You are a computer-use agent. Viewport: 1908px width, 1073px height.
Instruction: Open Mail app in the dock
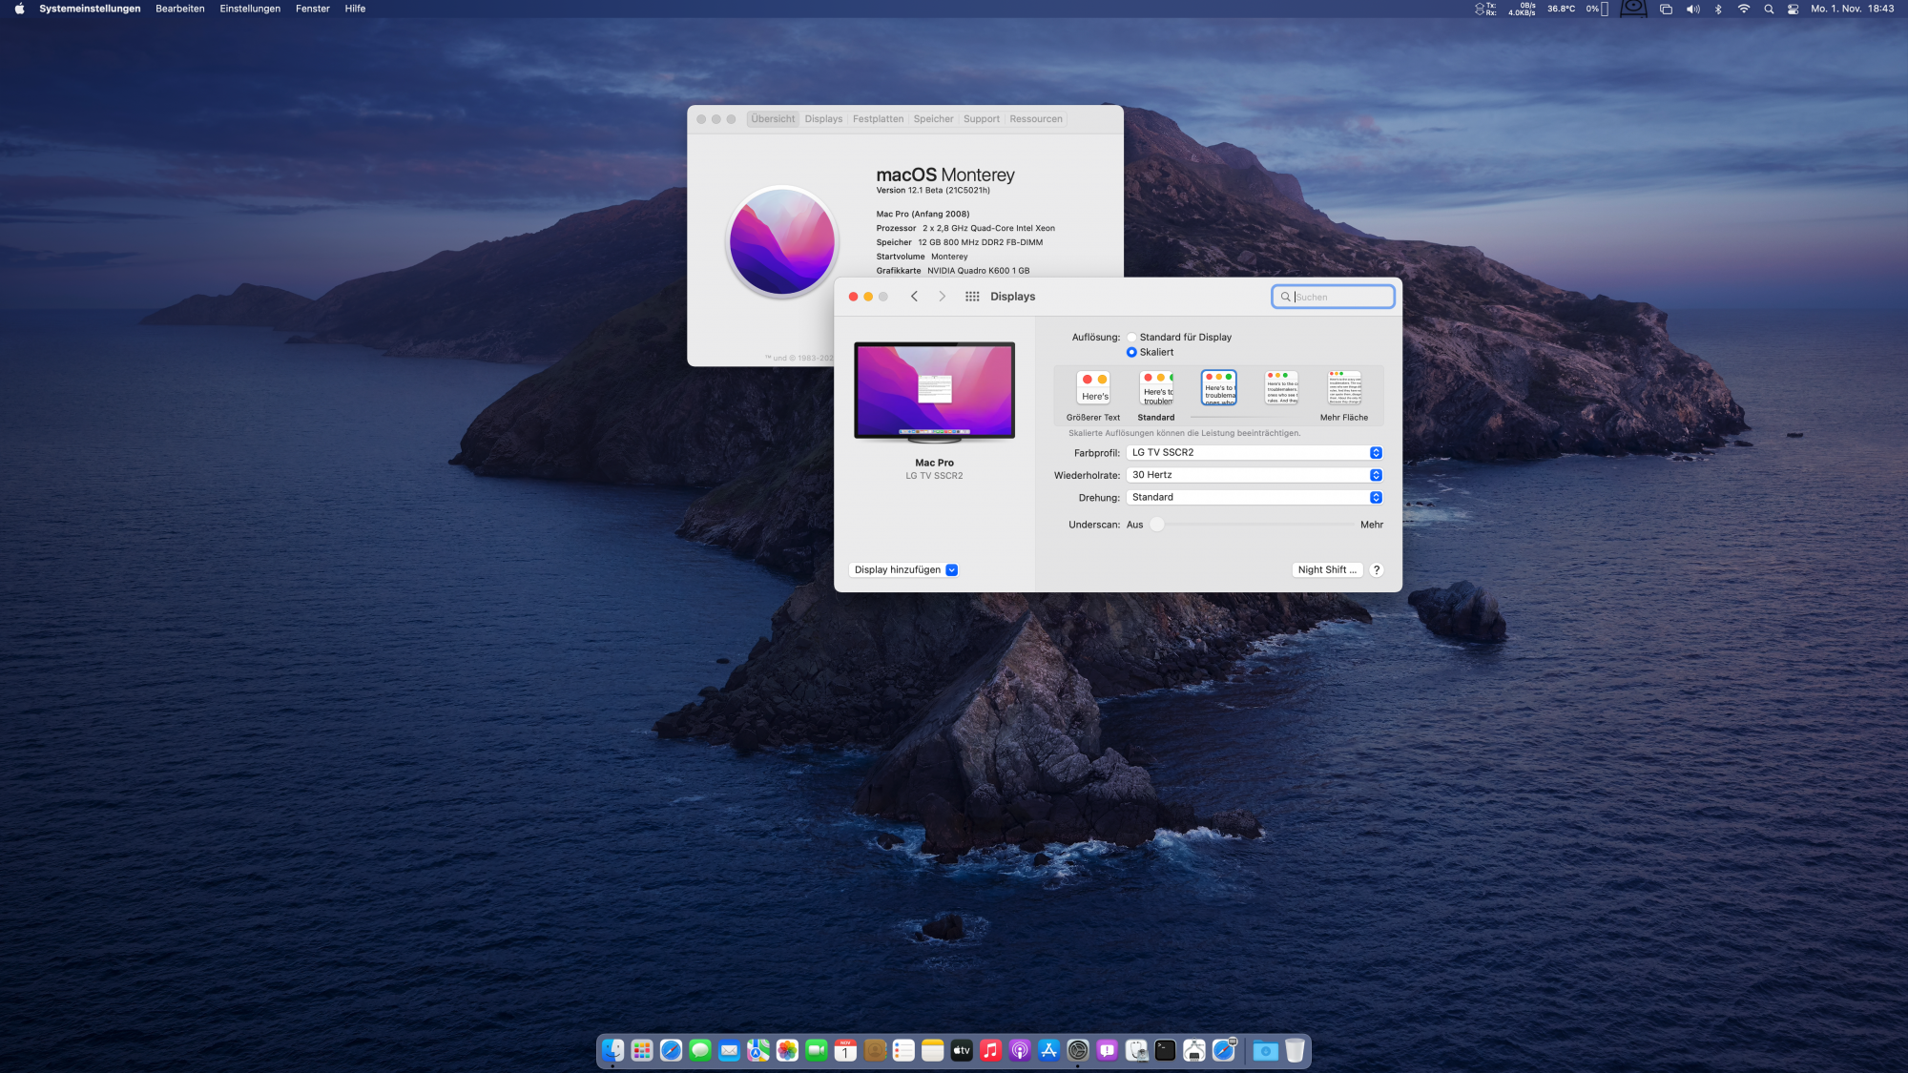coord(729,1050)
